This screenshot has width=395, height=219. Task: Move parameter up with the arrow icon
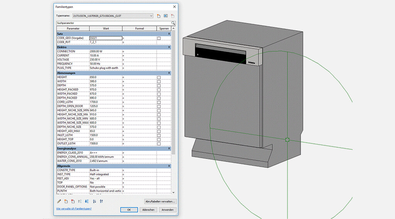(80, 201)
